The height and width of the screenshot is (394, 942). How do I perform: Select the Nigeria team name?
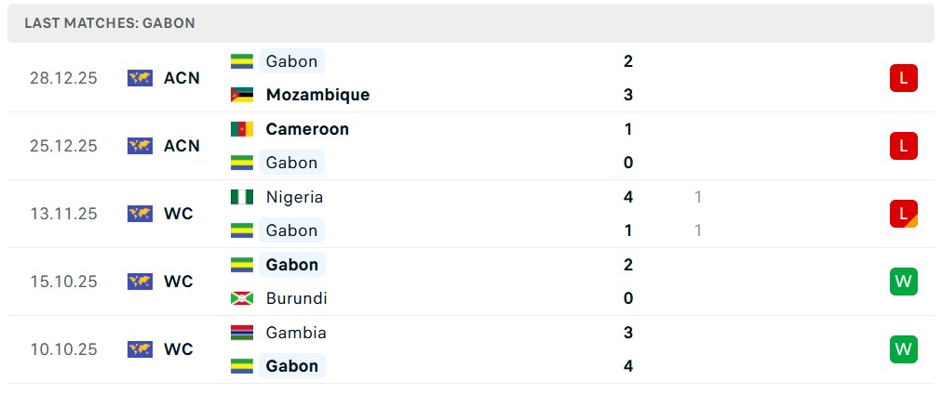pos(294,197)
